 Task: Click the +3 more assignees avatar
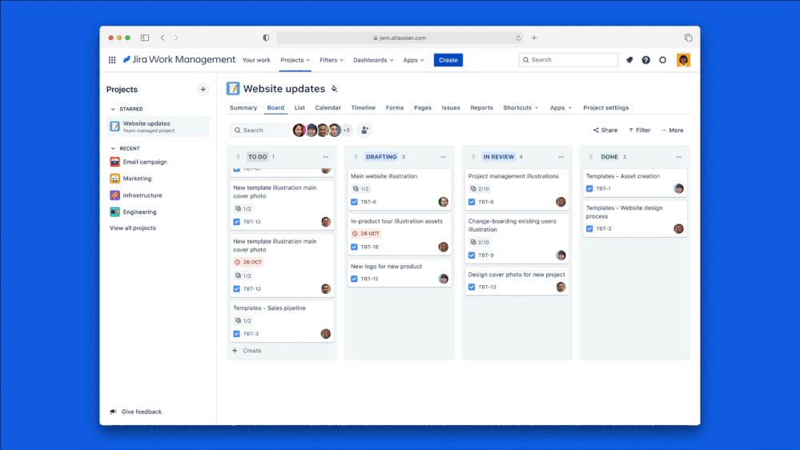pos(347,130)
